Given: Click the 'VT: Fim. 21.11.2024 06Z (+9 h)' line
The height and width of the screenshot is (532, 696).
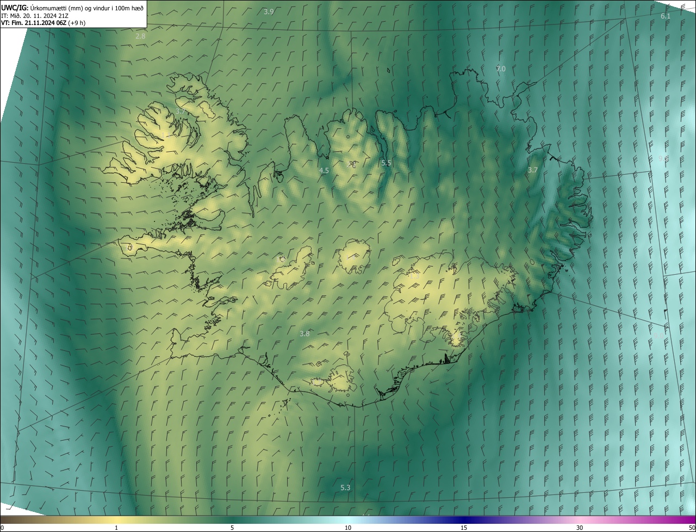Looking at the screenshot, I should point(43,23).
